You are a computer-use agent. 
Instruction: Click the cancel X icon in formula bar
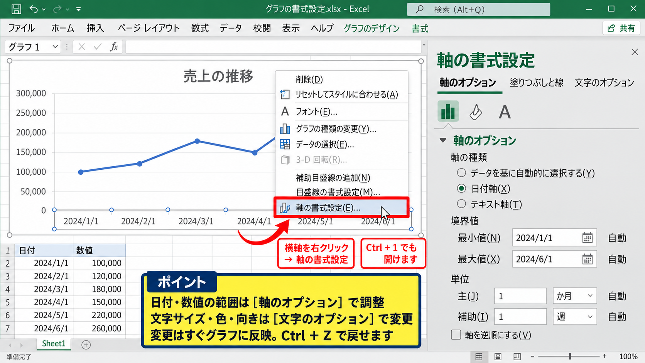(81, 47)
